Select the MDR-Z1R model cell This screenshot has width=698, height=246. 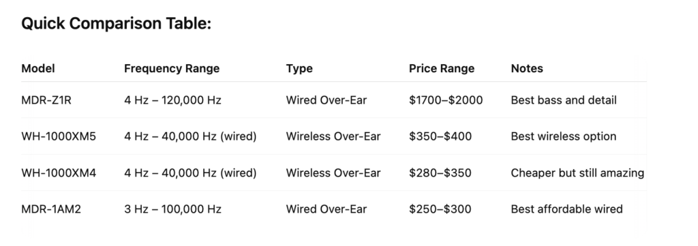coord(46,100)
